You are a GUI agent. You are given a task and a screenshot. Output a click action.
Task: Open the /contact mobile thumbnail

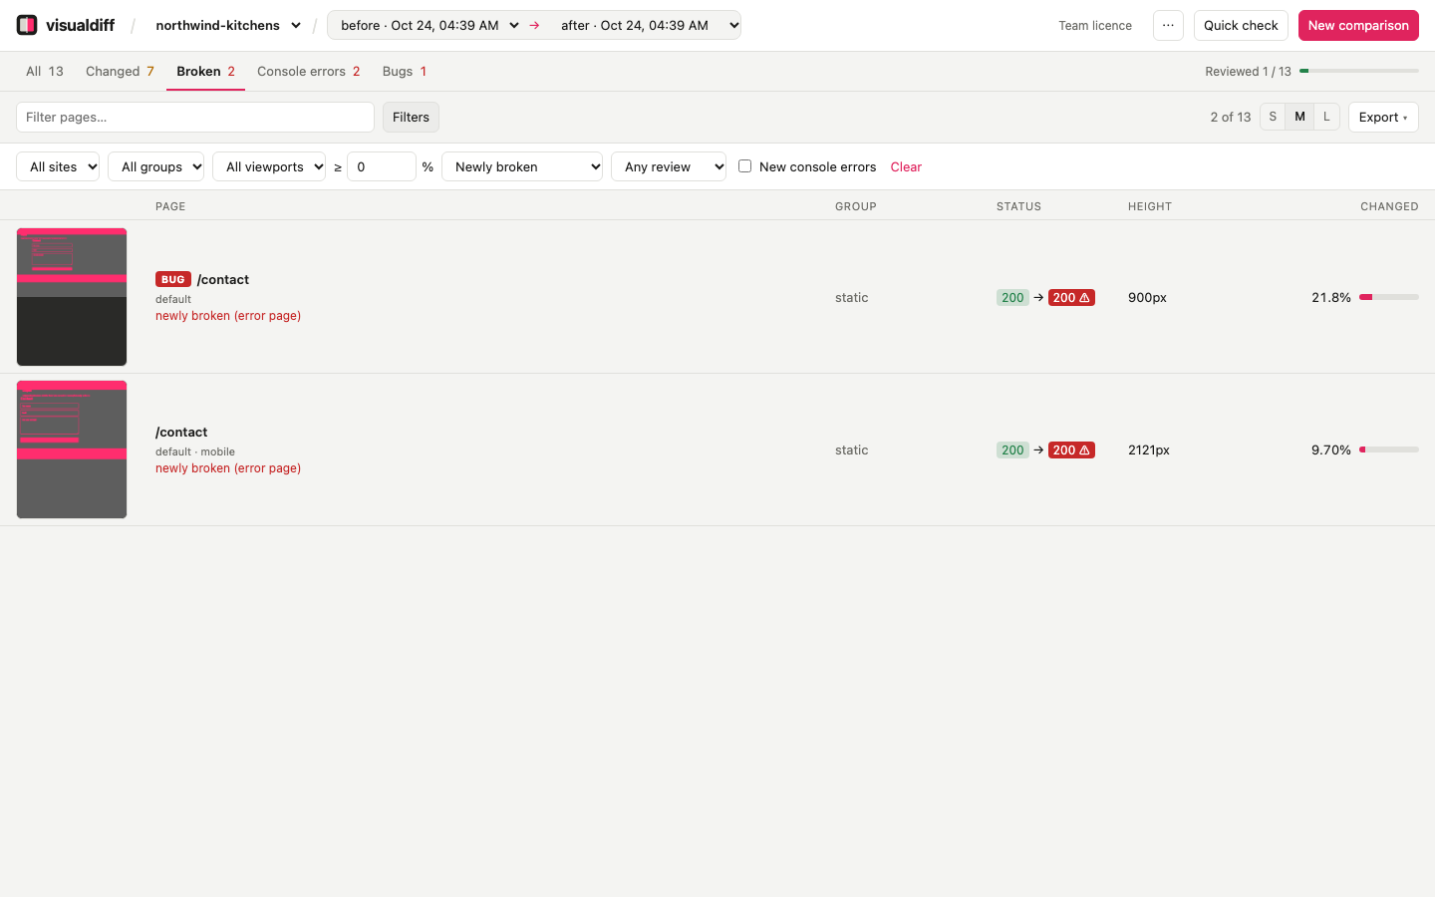coord(72,449)
